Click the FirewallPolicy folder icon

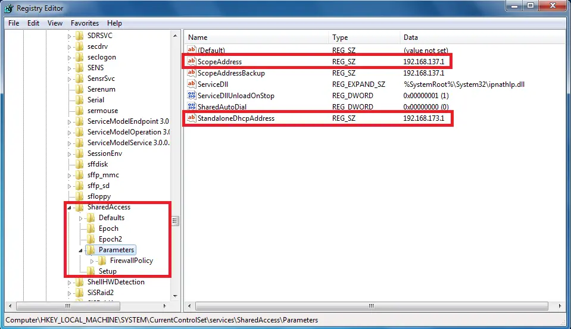(102, 261)
